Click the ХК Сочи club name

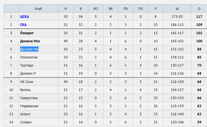pos(27,82)
